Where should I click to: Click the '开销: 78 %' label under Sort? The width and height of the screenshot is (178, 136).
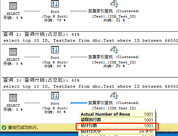pyautogui.click(x=55, y=20)
